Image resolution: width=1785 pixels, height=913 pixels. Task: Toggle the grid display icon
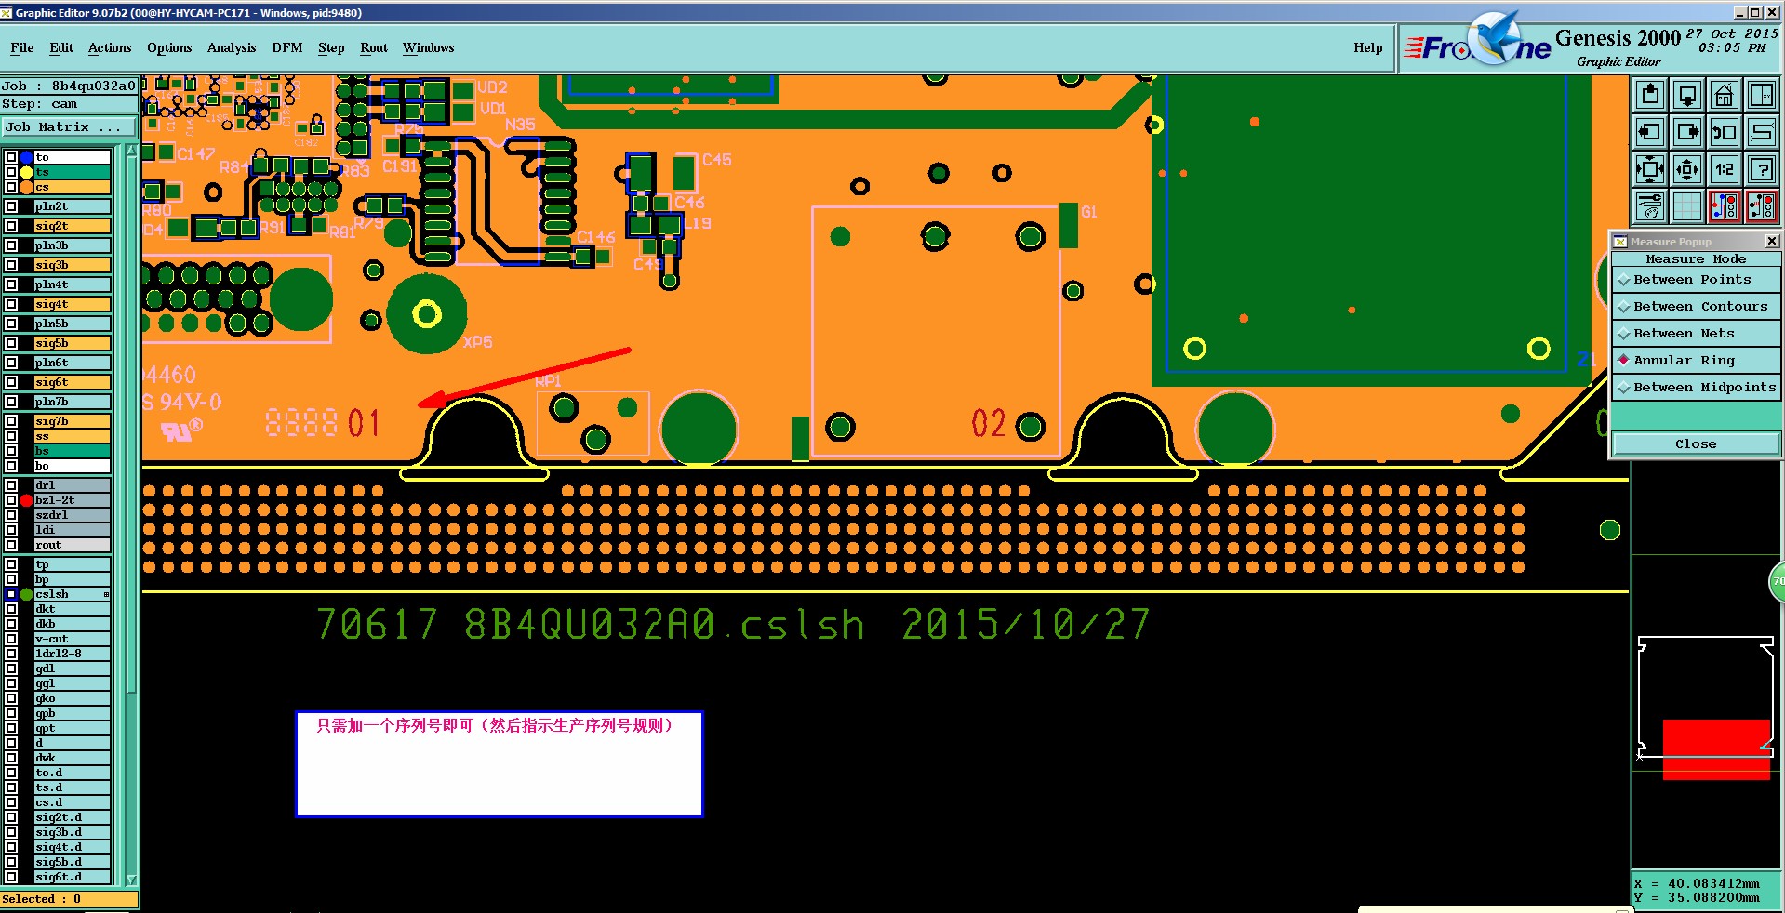tap(1687, 206)
